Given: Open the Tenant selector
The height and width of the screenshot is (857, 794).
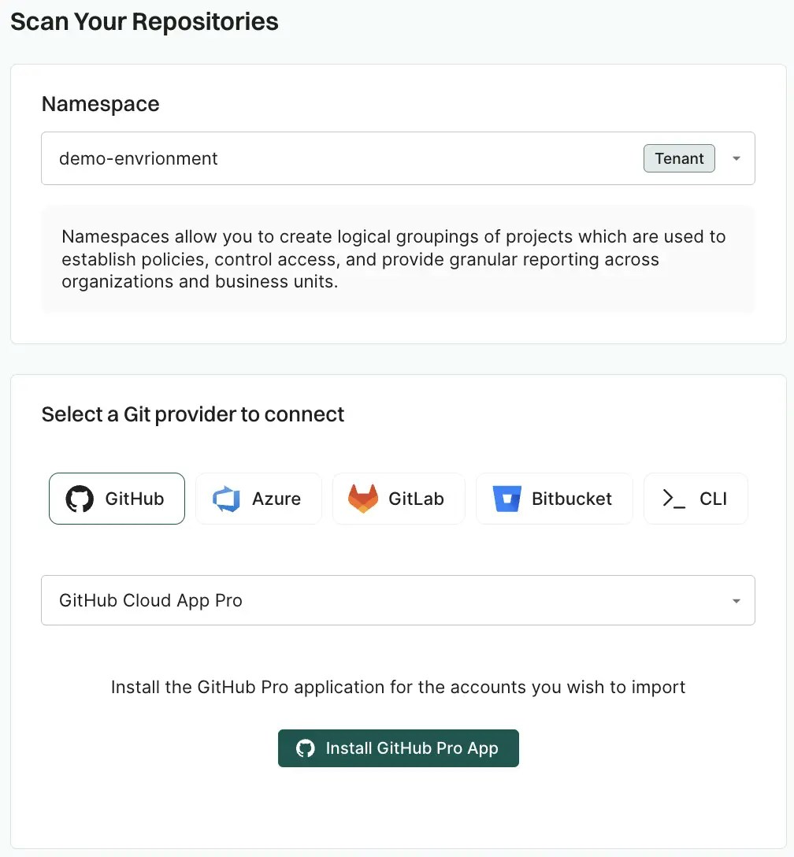Looking at the screenshot, I should [x=678, y=158].
